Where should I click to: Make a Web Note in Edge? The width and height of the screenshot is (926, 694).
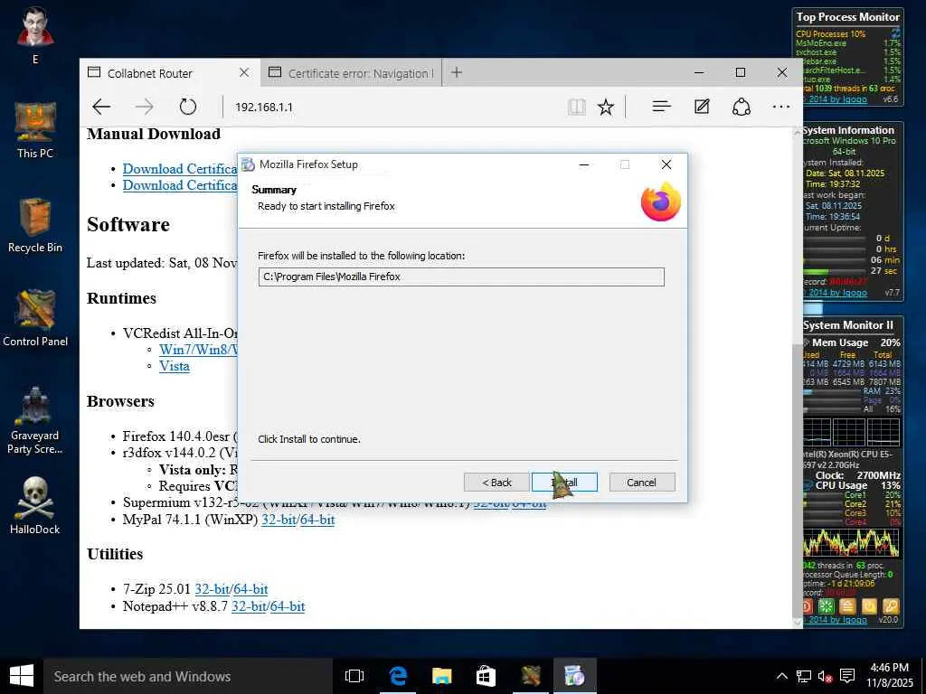click(702, 107)
